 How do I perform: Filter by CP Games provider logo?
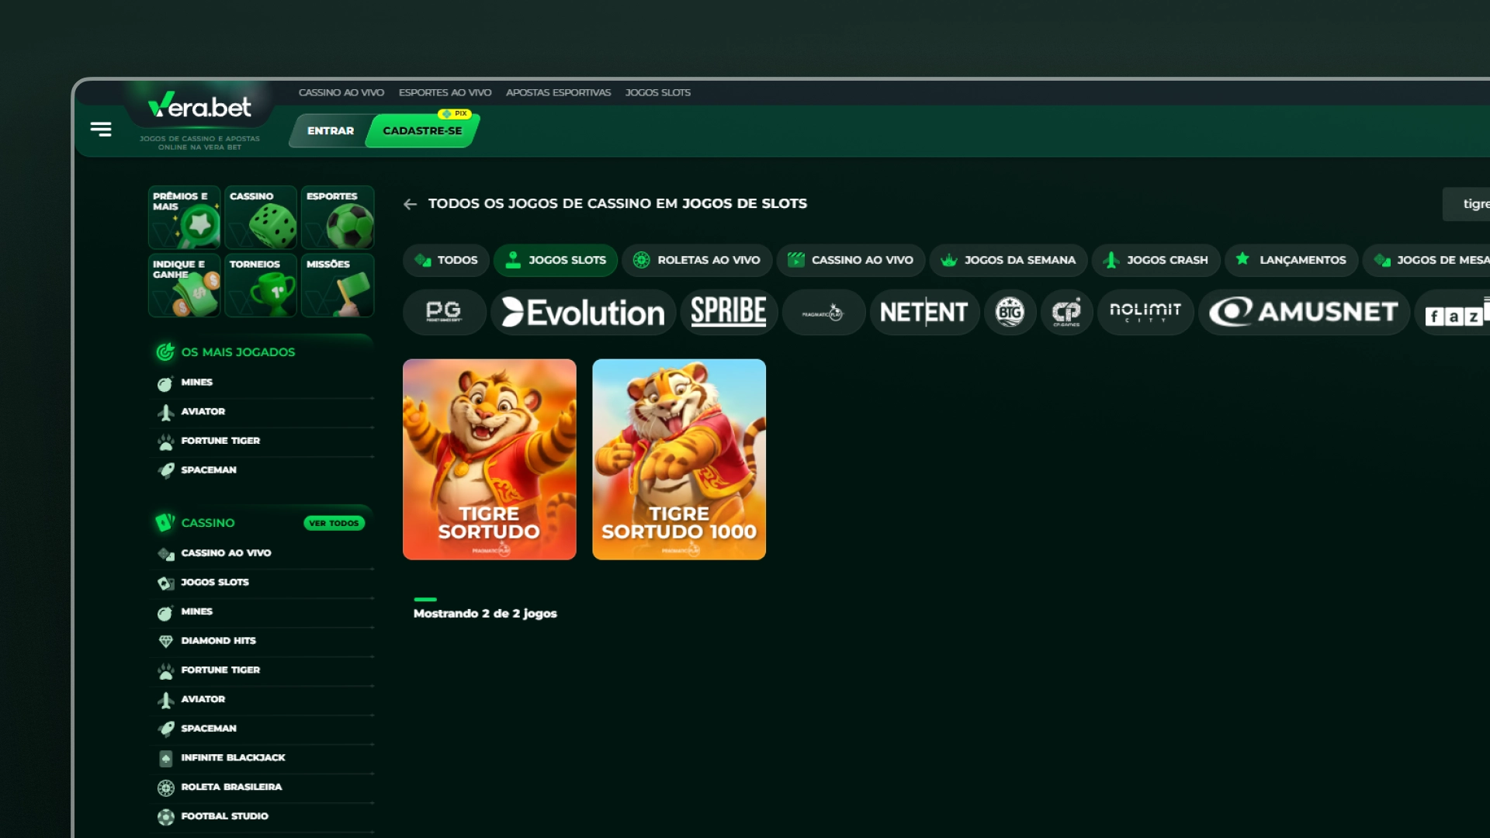pyautogui.click(x=1066, y=312)
